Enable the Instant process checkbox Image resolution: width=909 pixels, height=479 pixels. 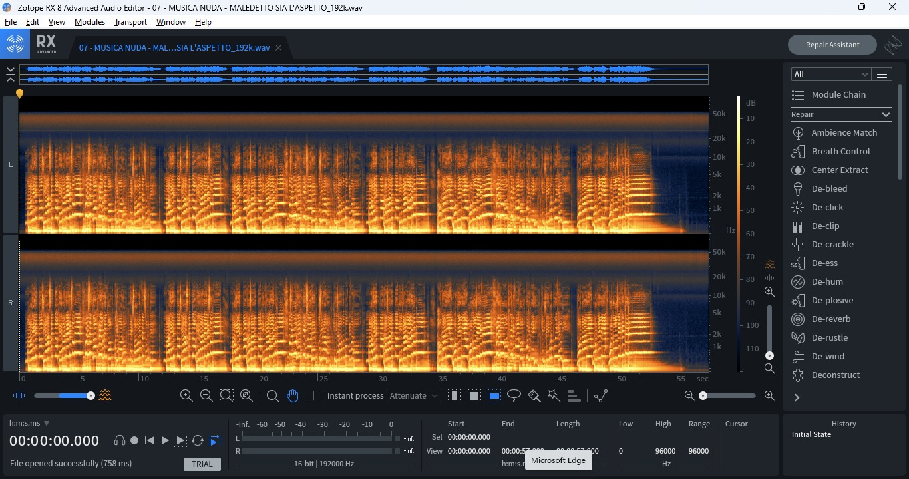click(x=318, y=395)
